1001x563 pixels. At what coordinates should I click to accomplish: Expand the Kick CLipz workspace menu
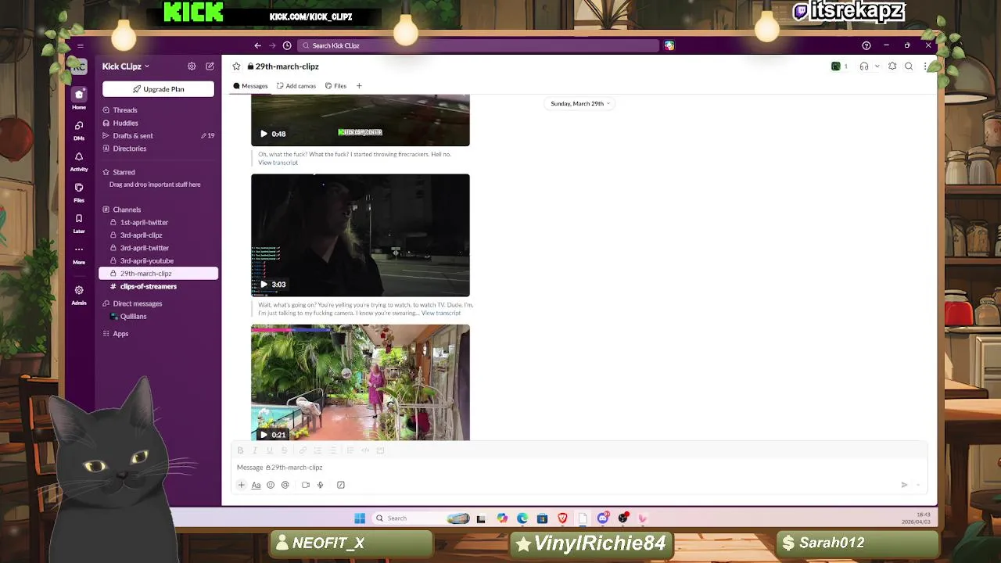tap(125, 66)
